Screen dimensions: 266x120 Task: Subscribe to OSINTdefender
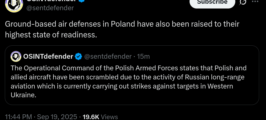pos(212,3)
